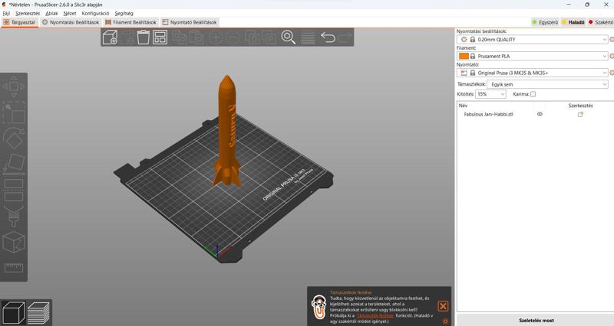Click the Split to objects icon
614x326 pixels.
253,37
